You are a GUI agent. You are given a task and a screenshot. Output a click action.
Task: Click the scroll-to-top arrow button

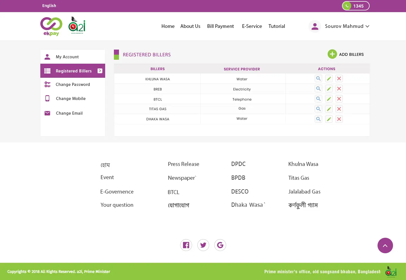(385, 246)
